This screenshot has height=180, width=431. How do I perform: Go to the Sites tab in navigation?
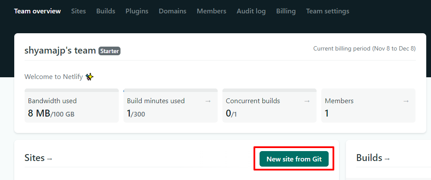coord(79,11)
